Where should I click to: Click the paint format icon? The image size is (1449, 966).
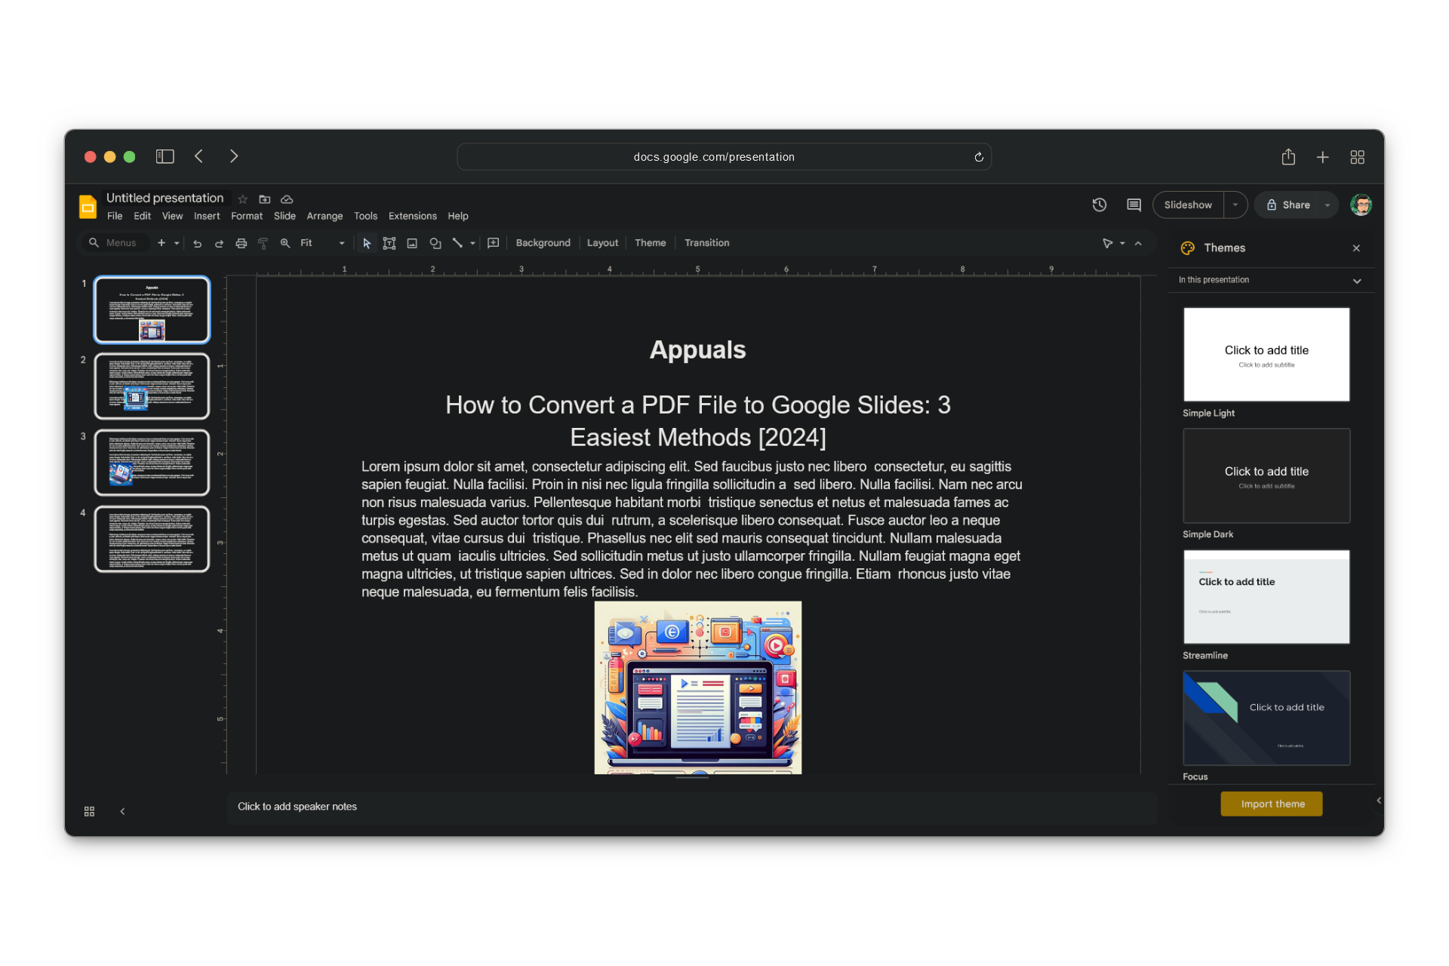click(x=263, y=243)
